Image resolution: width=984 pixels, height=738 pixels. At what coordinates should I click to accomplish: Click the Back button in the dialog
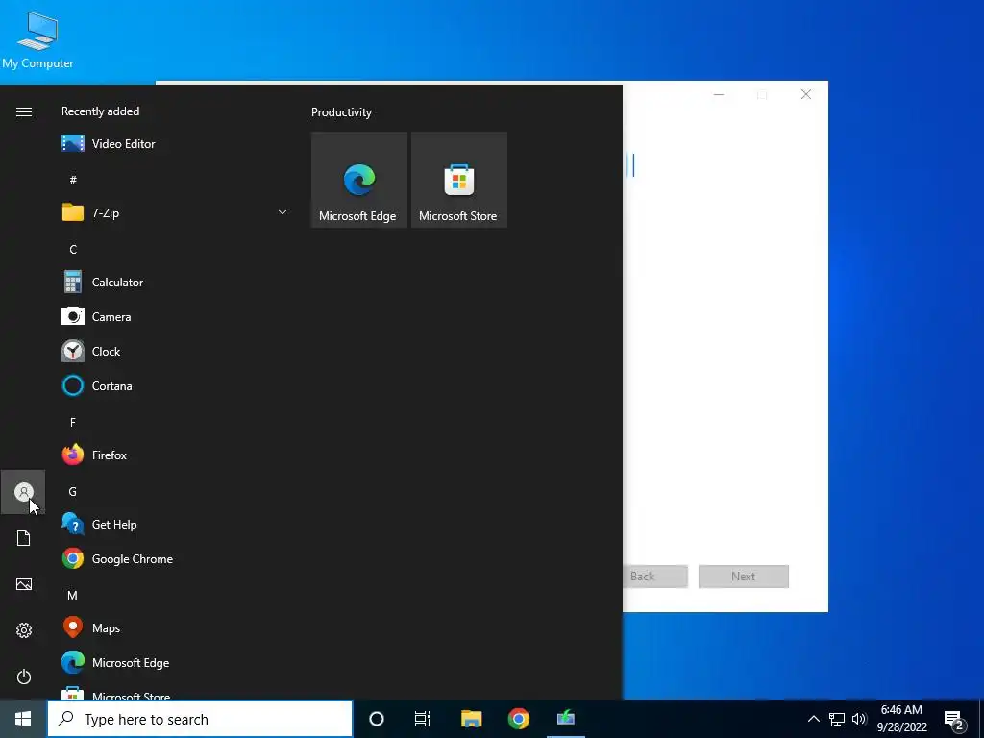click(655, 577)
